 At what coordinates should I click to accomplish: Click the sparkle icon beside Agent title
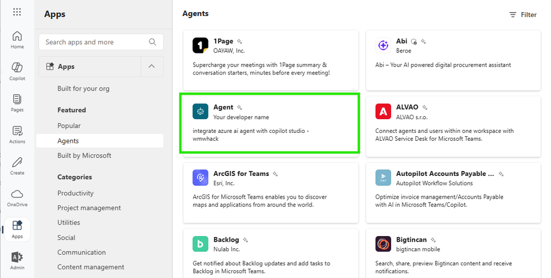click(x=239, y=108)
